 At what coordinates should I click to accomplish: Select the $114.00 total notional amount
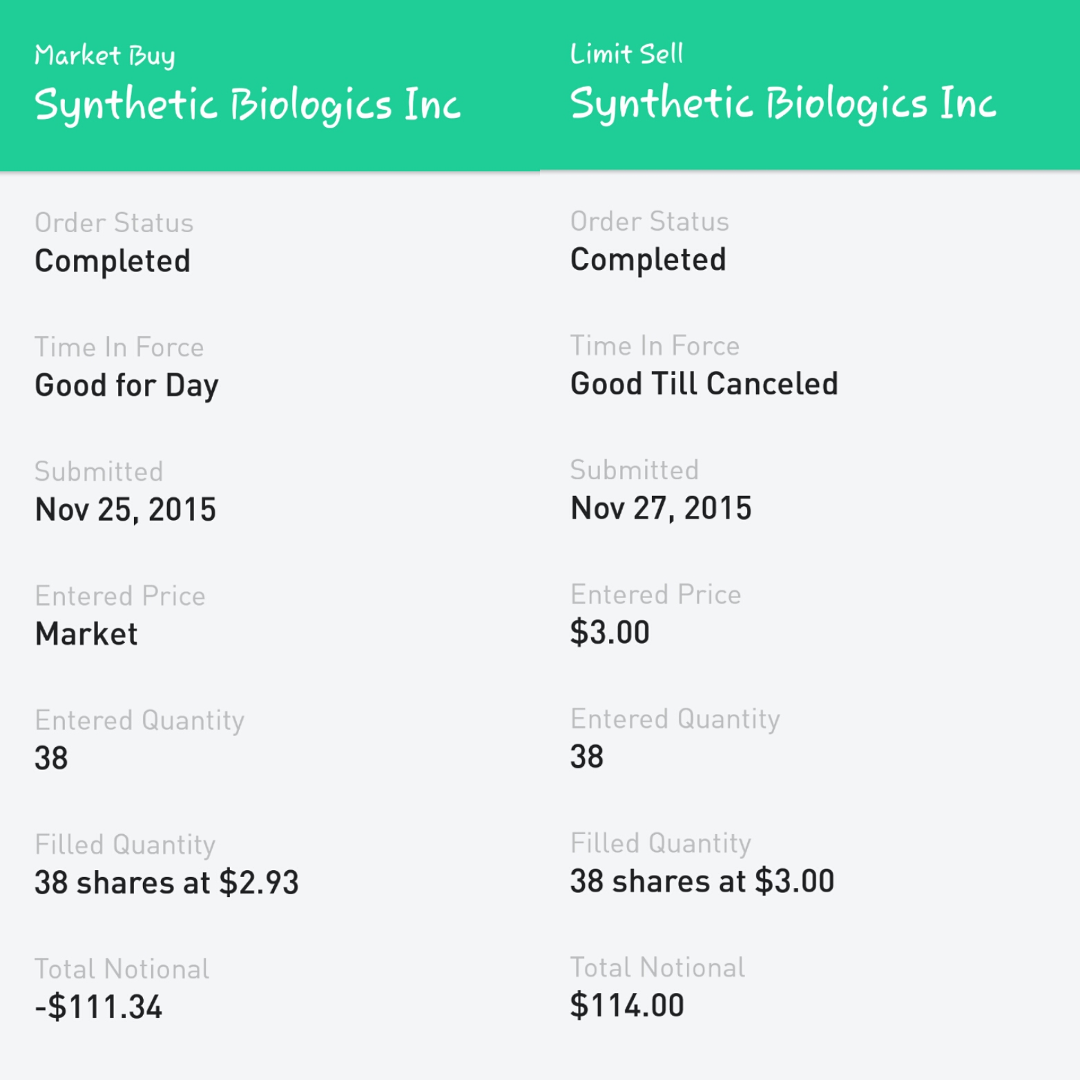pos(626,1005)
